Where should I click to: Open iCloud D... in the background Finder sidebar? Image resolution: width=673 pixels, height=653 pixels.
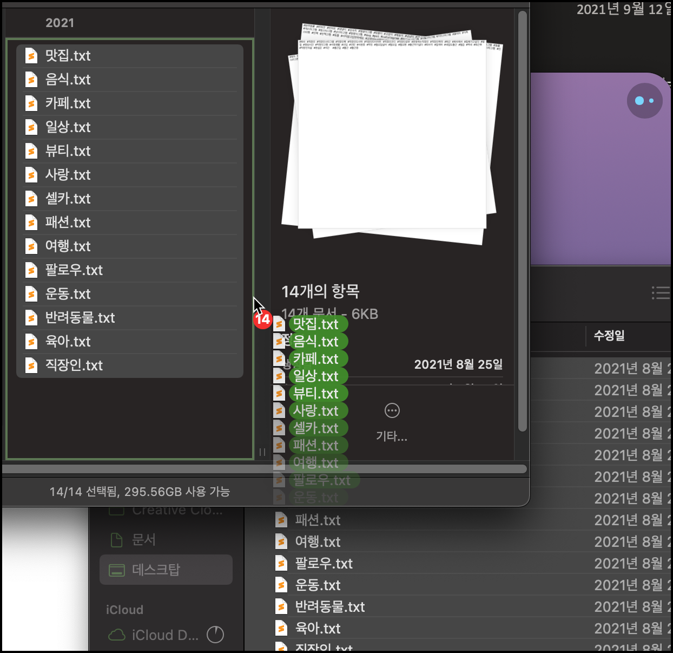coord(154,635)
